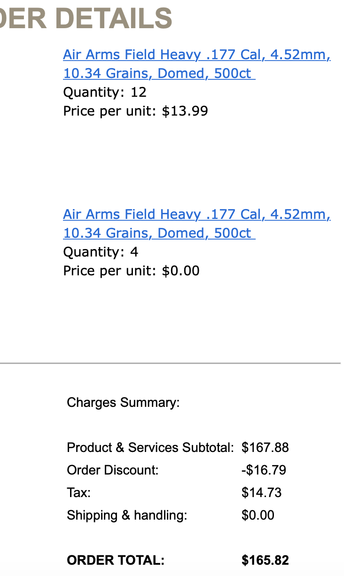The image size is (344, 576).
Task: Click the Shipping & handling label
Action: [127, 515]
